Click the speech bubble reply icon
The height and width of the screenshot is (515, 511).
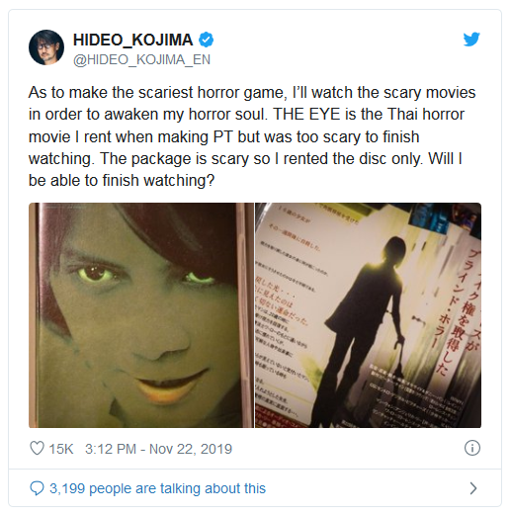[x=37, y=488]
